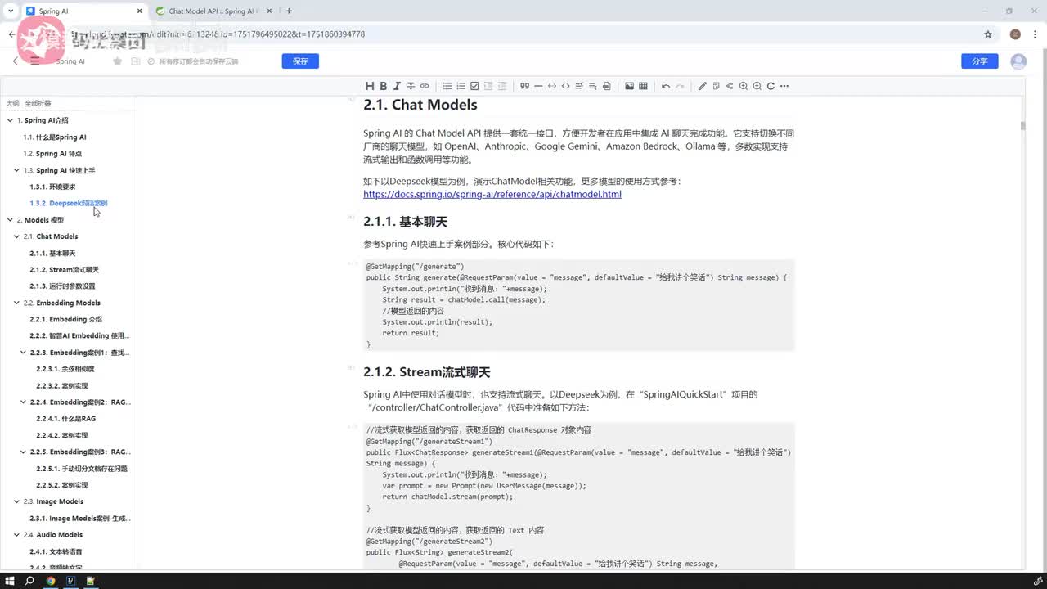Image resolution: width=1047 pixels, height=589 pixels.
Task: Insert a table
Action: [643, 86]
